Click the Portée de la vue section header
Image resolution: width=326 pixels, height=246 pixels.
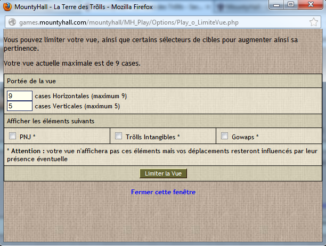pyautogui.click(x=32, y=81)
